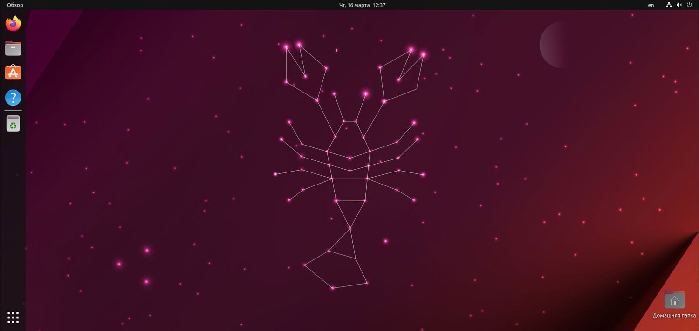Switch the en keyboard layout indicator

click(651, 5)
